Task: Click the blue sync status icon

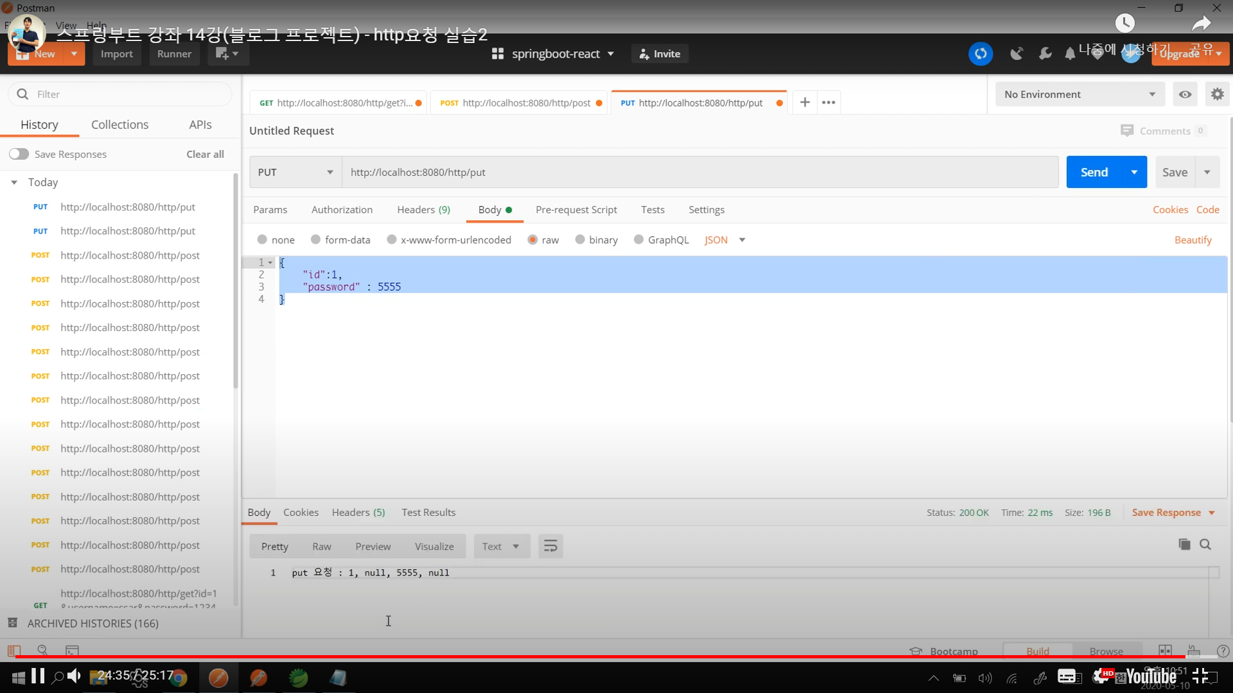Action: pos(981,54)
